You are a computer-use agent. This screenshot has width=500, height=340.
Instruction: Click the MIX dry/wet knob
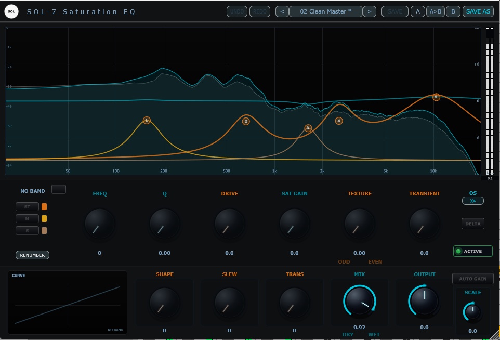coord(359,302)
